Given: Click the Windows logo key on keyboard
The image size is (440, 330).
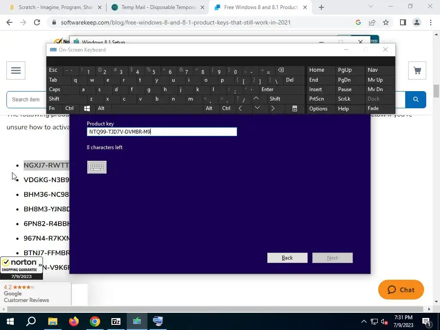Looking at the screenshot, I should (87, 108).
